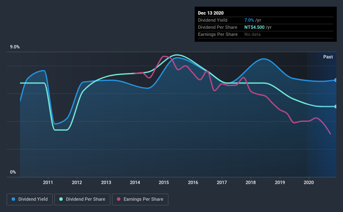Click the 2017 x-axis label
This screenshot has height=212, width=343.
pyautogui.click(x=222, y=182)
